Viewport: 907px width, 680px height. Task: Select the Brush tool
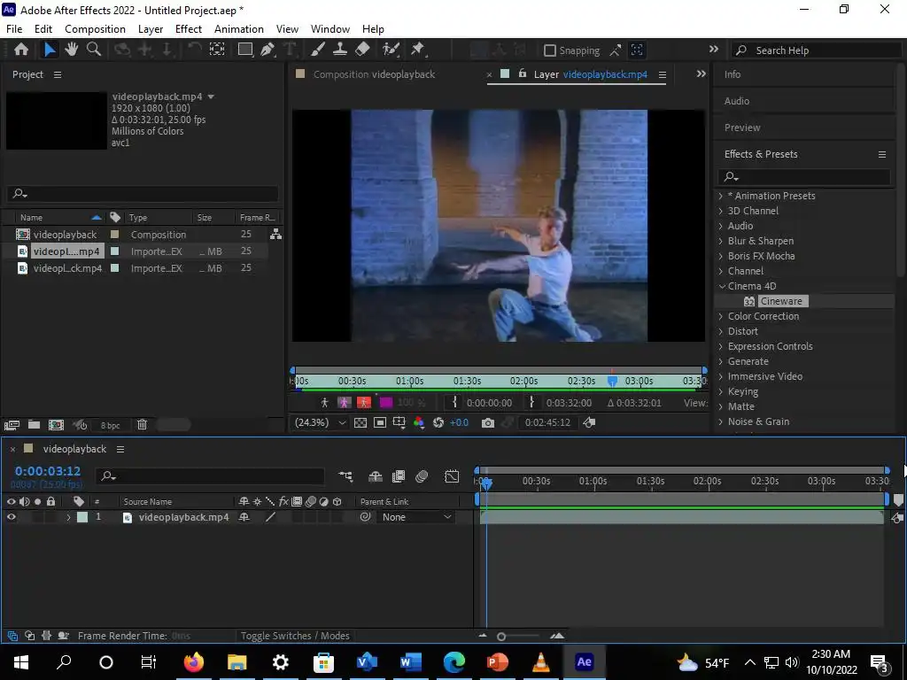pos(318,50)
